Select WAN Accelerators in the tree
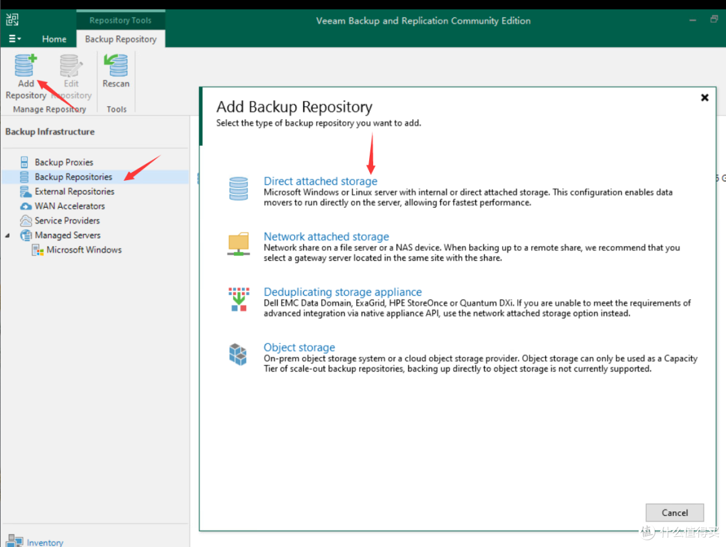726x547 pixels. (x=70, y=206)
